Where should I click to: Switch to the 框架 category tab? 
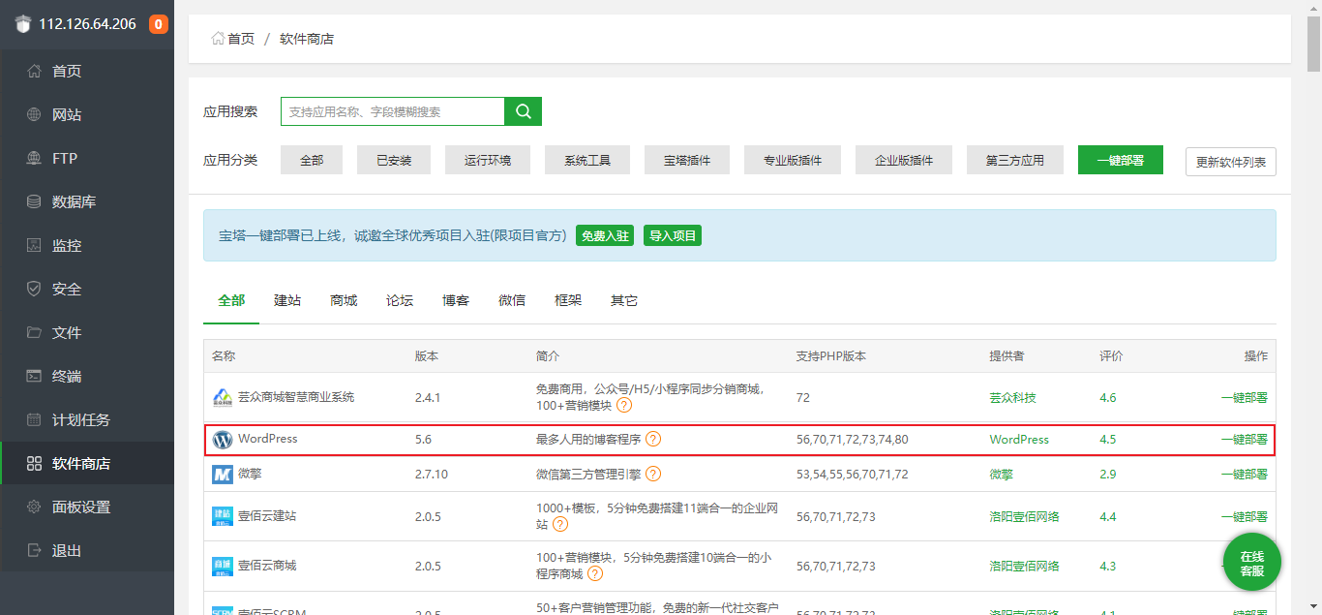click(x=568, y=300)
